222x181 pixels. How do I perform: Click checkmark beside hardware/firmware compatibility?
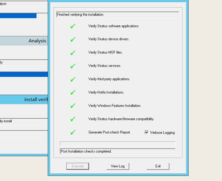73,119
